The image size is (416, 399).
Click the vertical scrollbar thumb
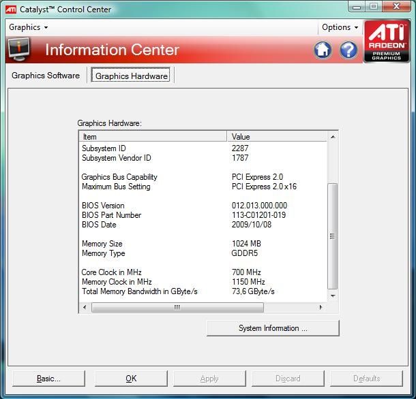332,236
